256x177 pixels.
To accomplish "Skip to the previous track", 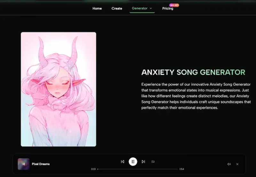I will tap(123, 162).
